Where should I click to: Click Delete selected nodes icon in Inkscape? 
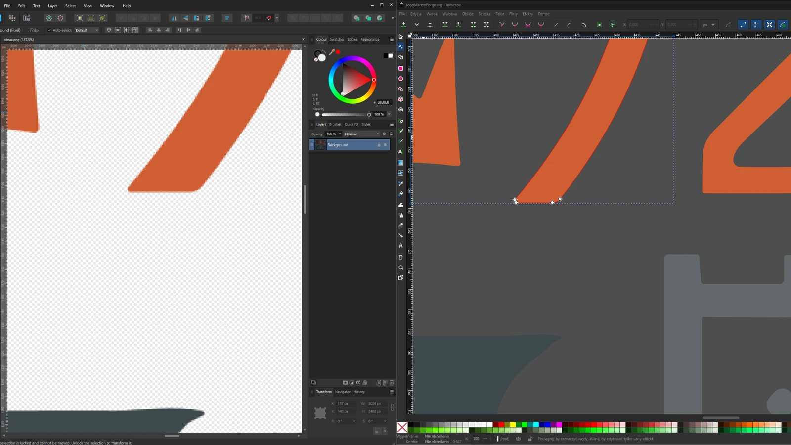(x=430, y=24)
